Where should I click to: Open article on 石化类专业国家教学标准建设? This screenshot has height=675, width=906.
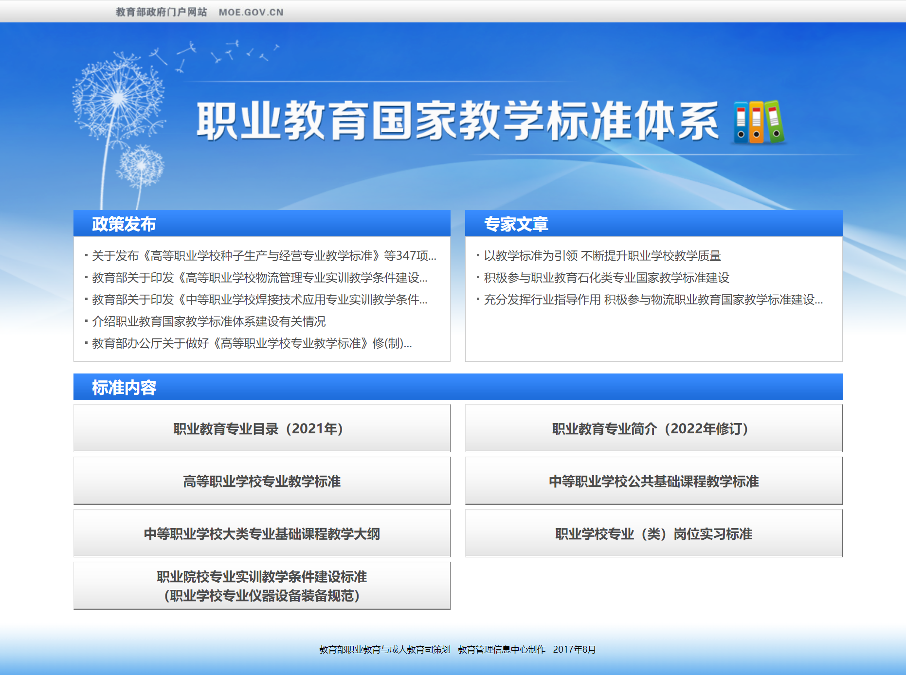tap(606, 278)
